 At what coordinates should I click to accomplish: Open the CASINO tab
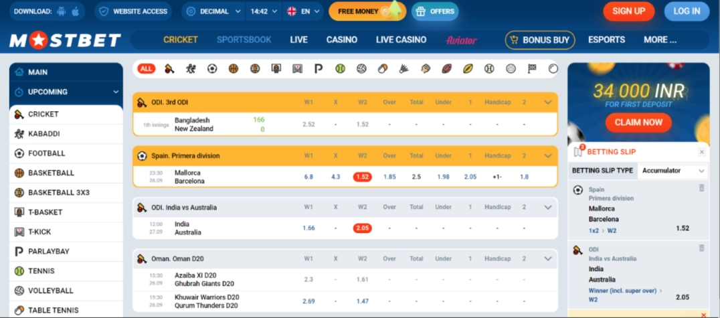pyautogui.click(x=342, y=40)
